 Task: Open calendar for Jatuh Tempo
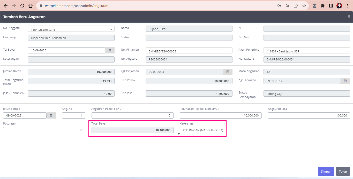pos(51,115)
